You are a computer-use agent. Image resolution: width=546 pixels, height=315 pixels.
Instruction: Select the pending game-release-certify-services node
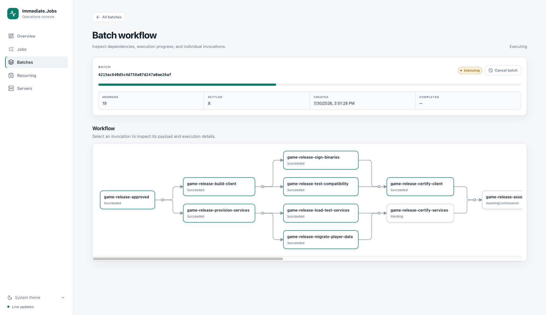[420, 213]
